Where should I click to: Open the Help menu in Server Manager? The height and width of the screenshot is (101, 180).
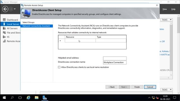[173, 9]
